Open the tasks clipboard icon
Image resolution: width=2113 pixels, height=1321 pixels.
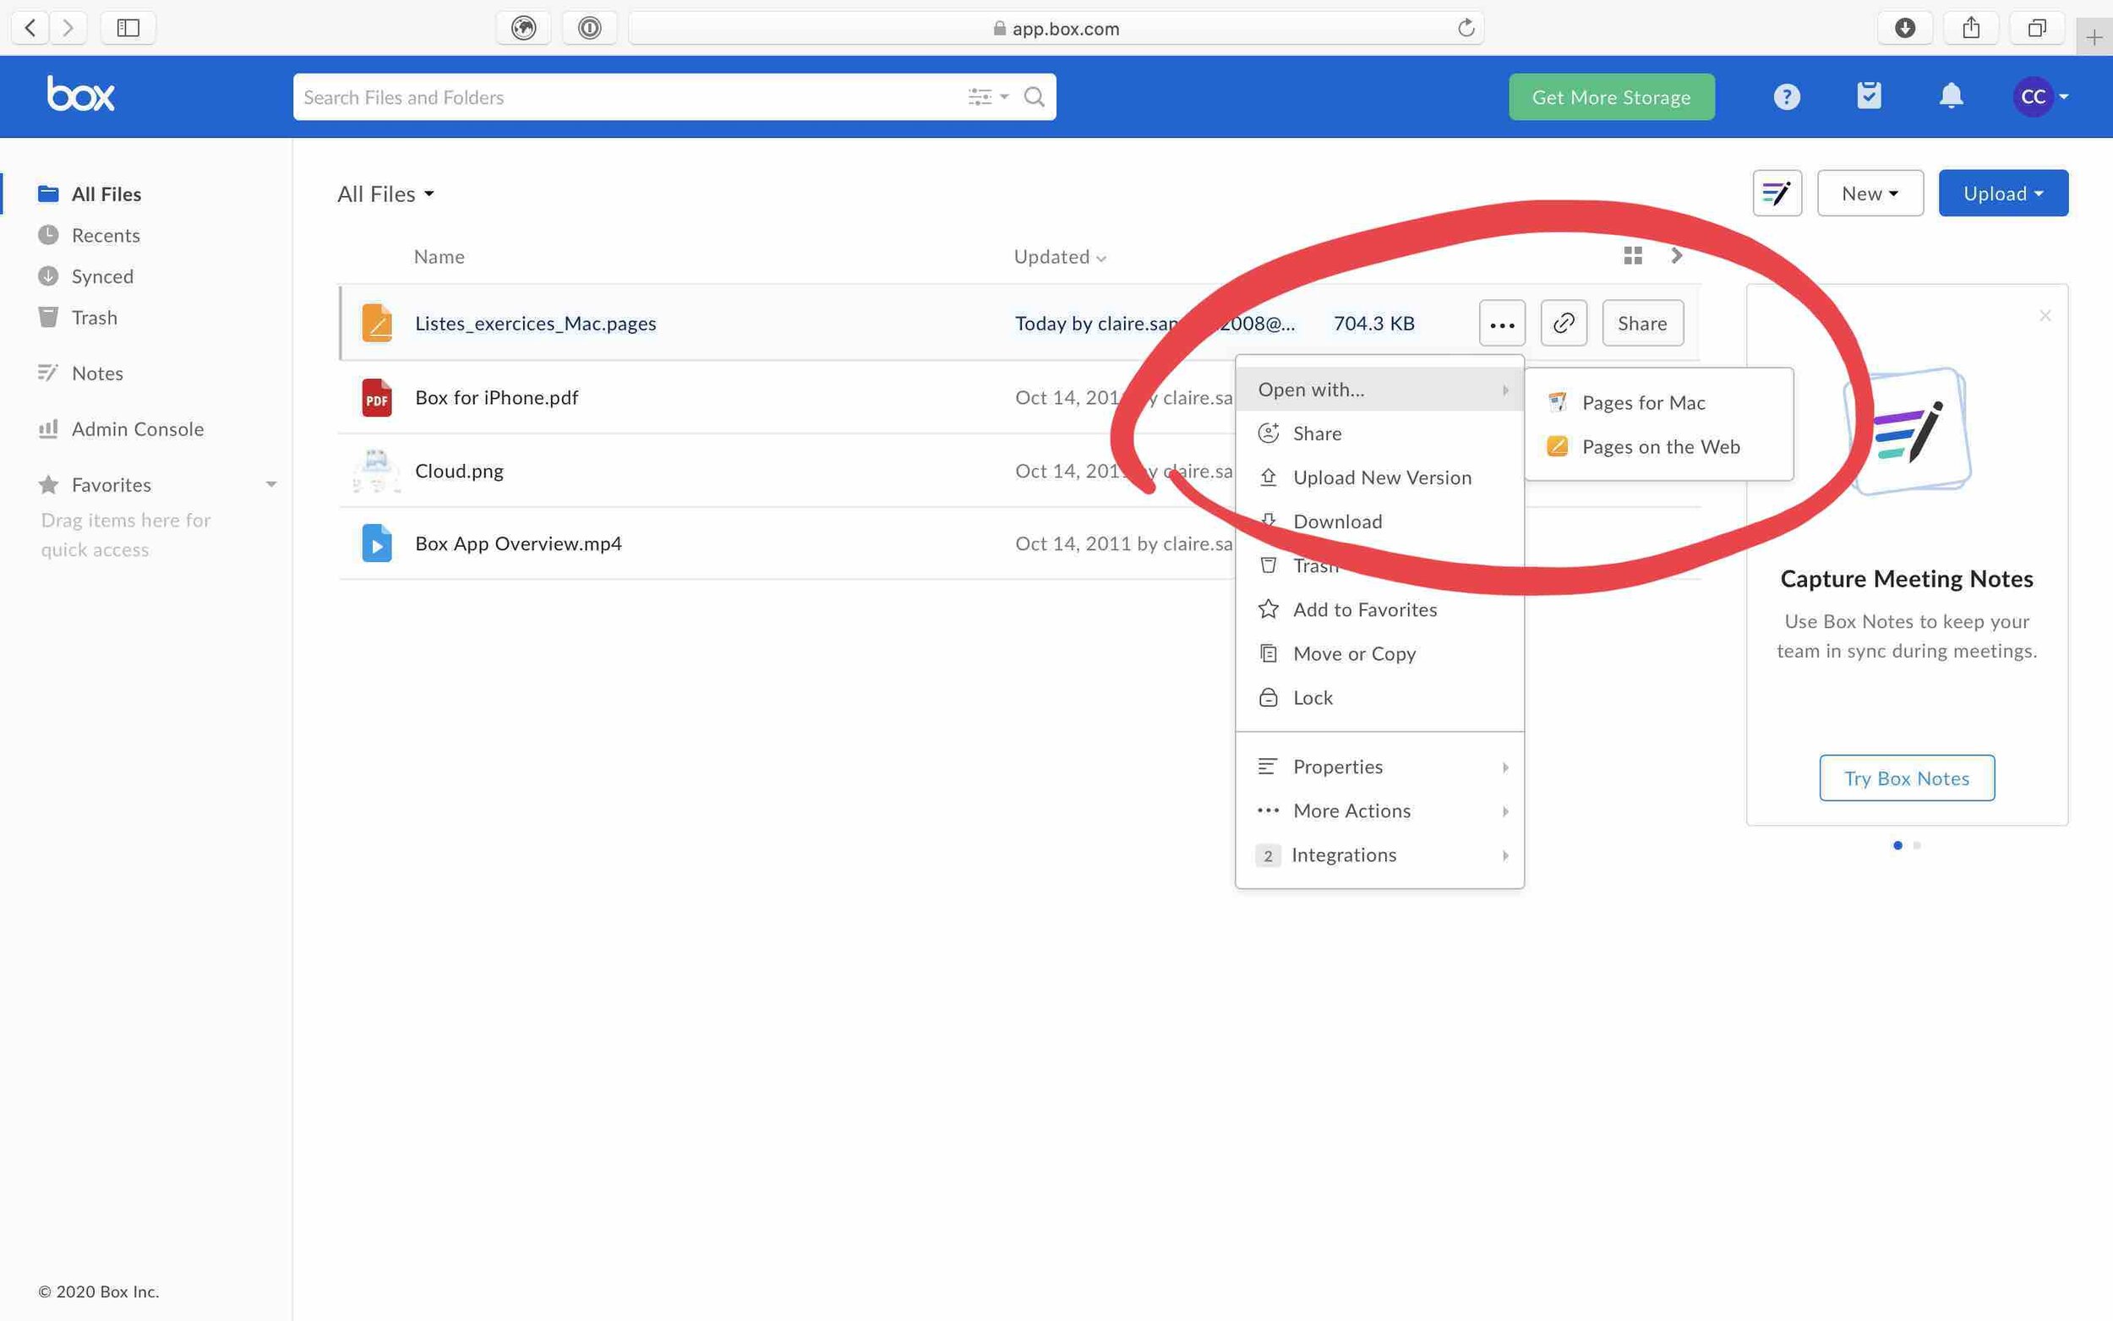point(1869,96)
